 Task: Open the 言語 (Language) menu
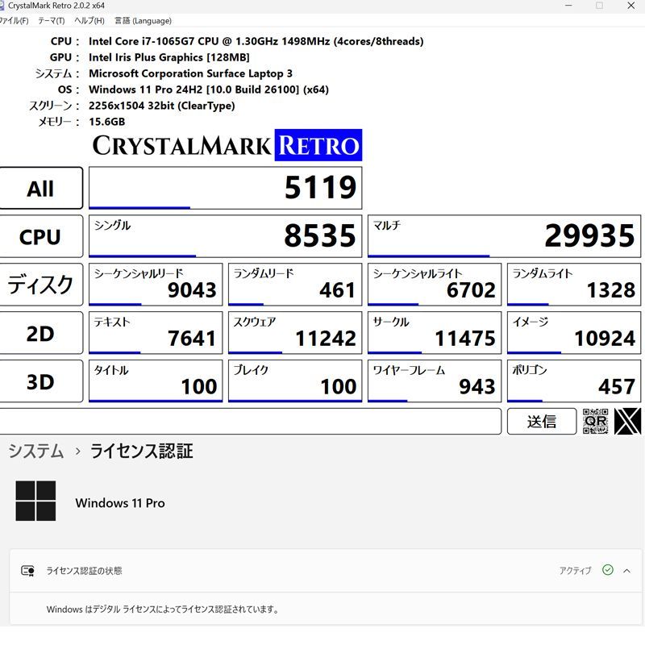pos(143,21)
